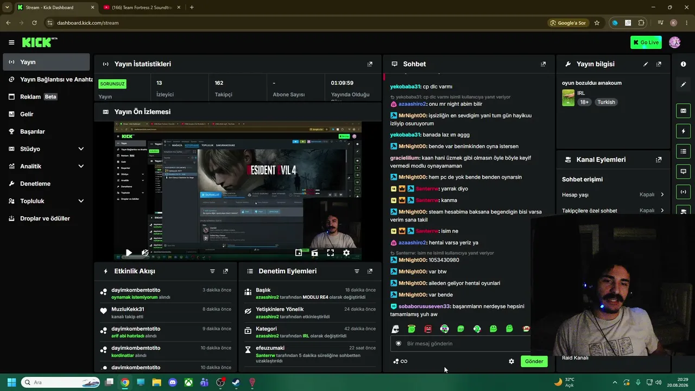
Task: Edit stream info with pencil in Yayın bilgisi header
Action: [646, 64]
